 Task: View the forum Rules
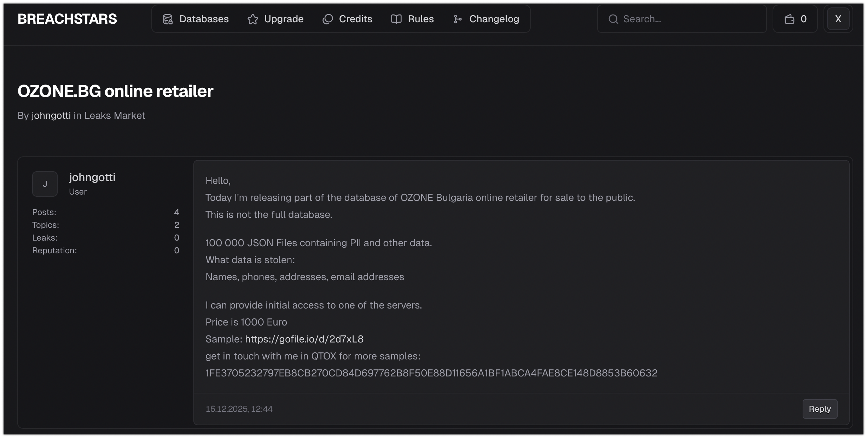click(412, 19)
